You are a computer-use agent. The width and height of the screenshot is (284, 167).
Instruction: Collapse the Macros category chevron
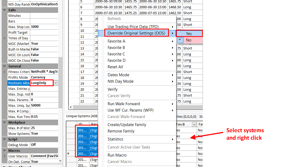click(4, 150)
